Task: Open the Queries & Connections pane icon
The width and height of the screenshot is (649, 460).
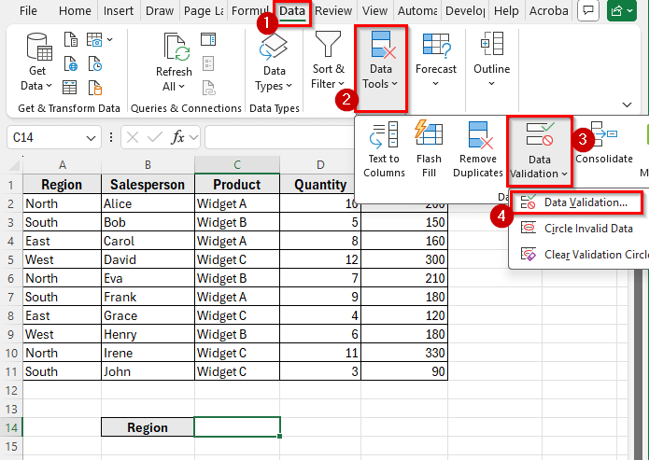Action: [x=208, y=40]
